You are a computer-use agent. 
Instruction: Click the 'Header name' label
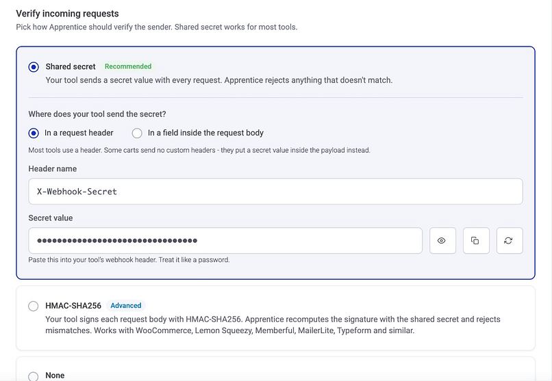tap(53, 169)
